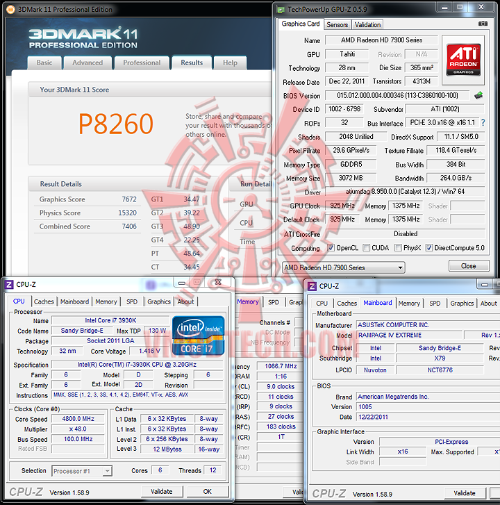Open the Help tab in 3DMark 11
The width and height of the screenshot is (500, 505).
[x=230, y=63]
